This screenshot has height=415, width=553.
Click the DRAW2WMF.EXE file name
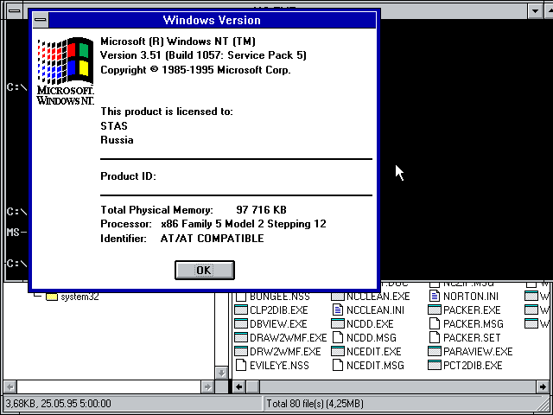(x=288, y=338)
